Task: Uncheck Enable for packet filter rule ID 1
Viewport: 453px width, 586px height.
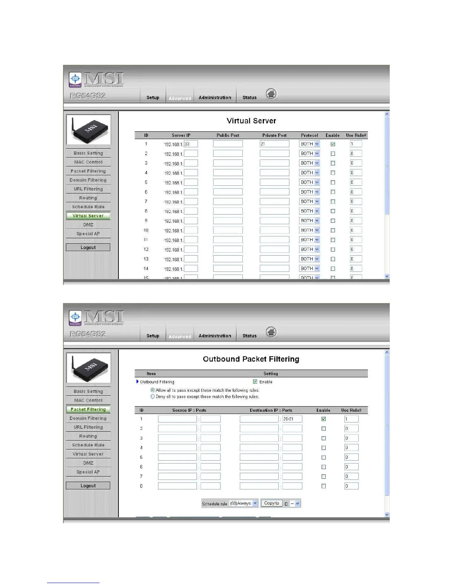Action: click(x=323, y=419)
